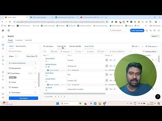Switch to the Saved lists tab

[x=28, y=40]
